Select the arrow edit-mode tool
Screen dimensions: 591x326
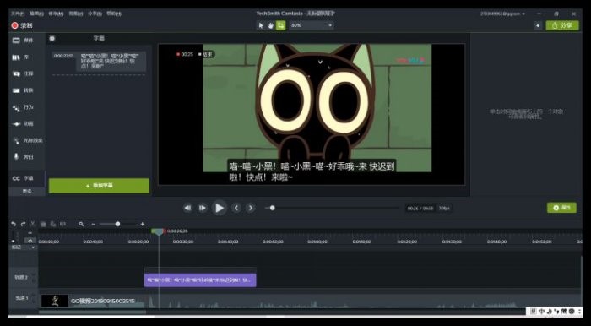pyautogui.click(x=261, y=25)
